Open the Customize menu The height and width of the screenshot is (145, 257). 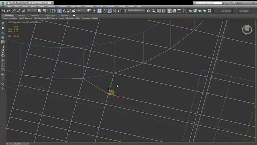point(110,6)
